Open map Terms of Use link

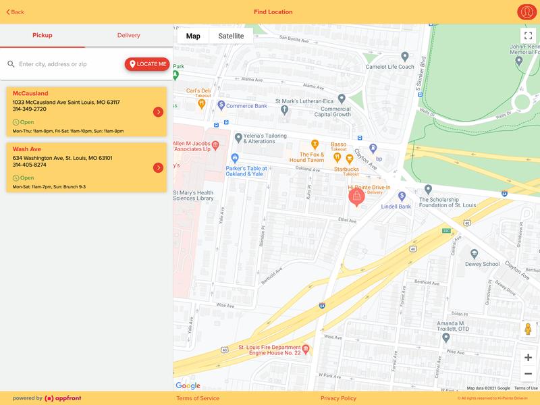click(x=526, y=388)
